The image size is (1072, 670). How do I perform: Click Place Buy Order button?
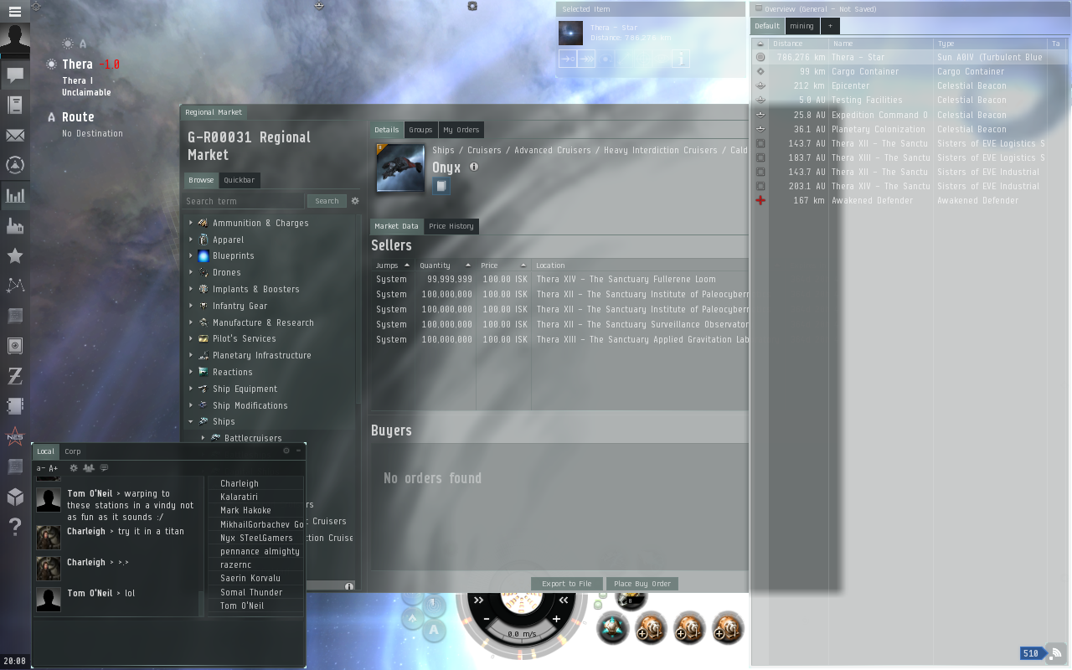click(642, 584)
